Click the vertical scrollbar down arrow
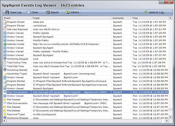 [x=170, y=117]
